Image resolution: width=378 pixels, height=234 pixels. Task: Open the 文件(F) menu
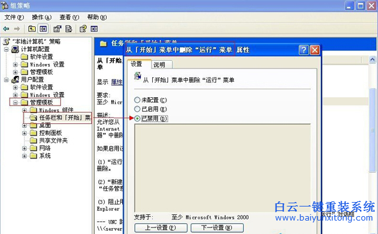[x=14, y=17]
